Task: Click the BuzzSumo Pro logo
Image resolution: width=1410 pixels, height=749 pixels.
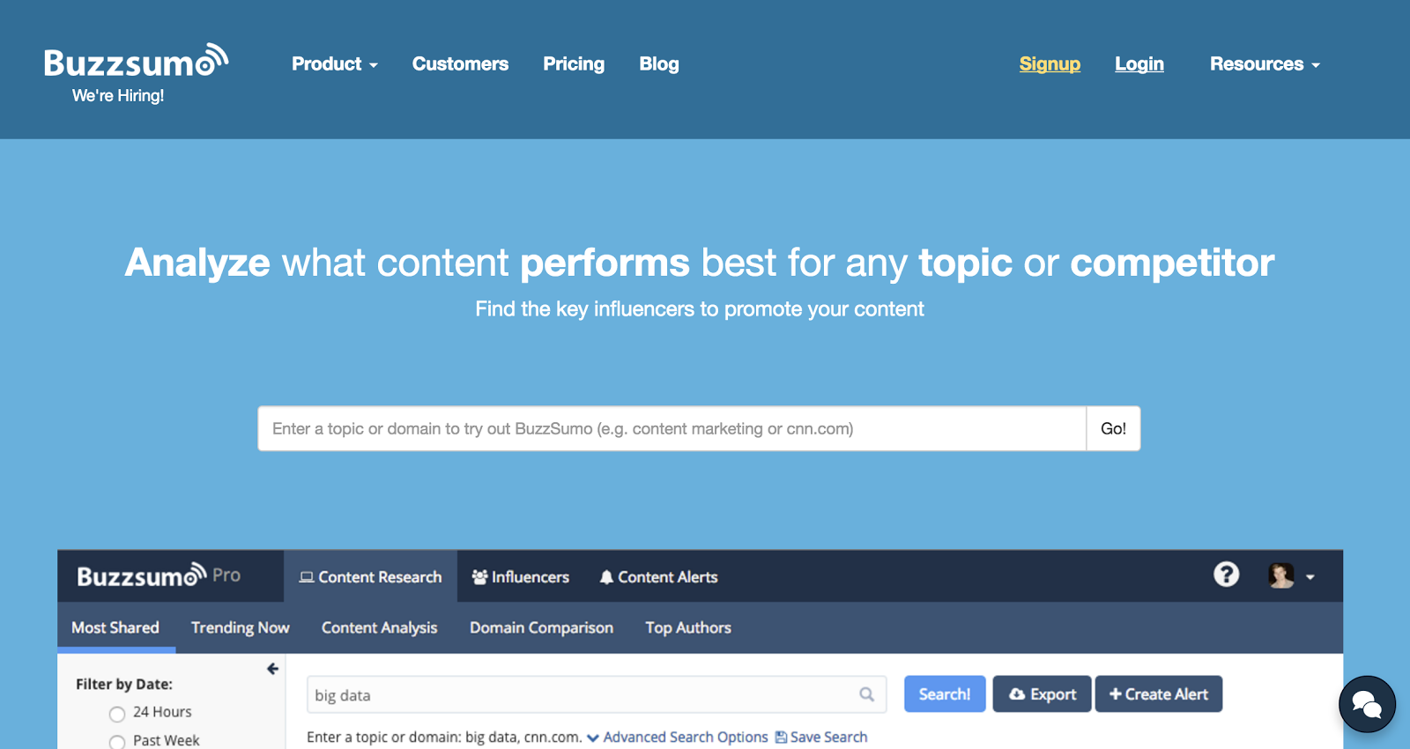Action: click(159, 575)
